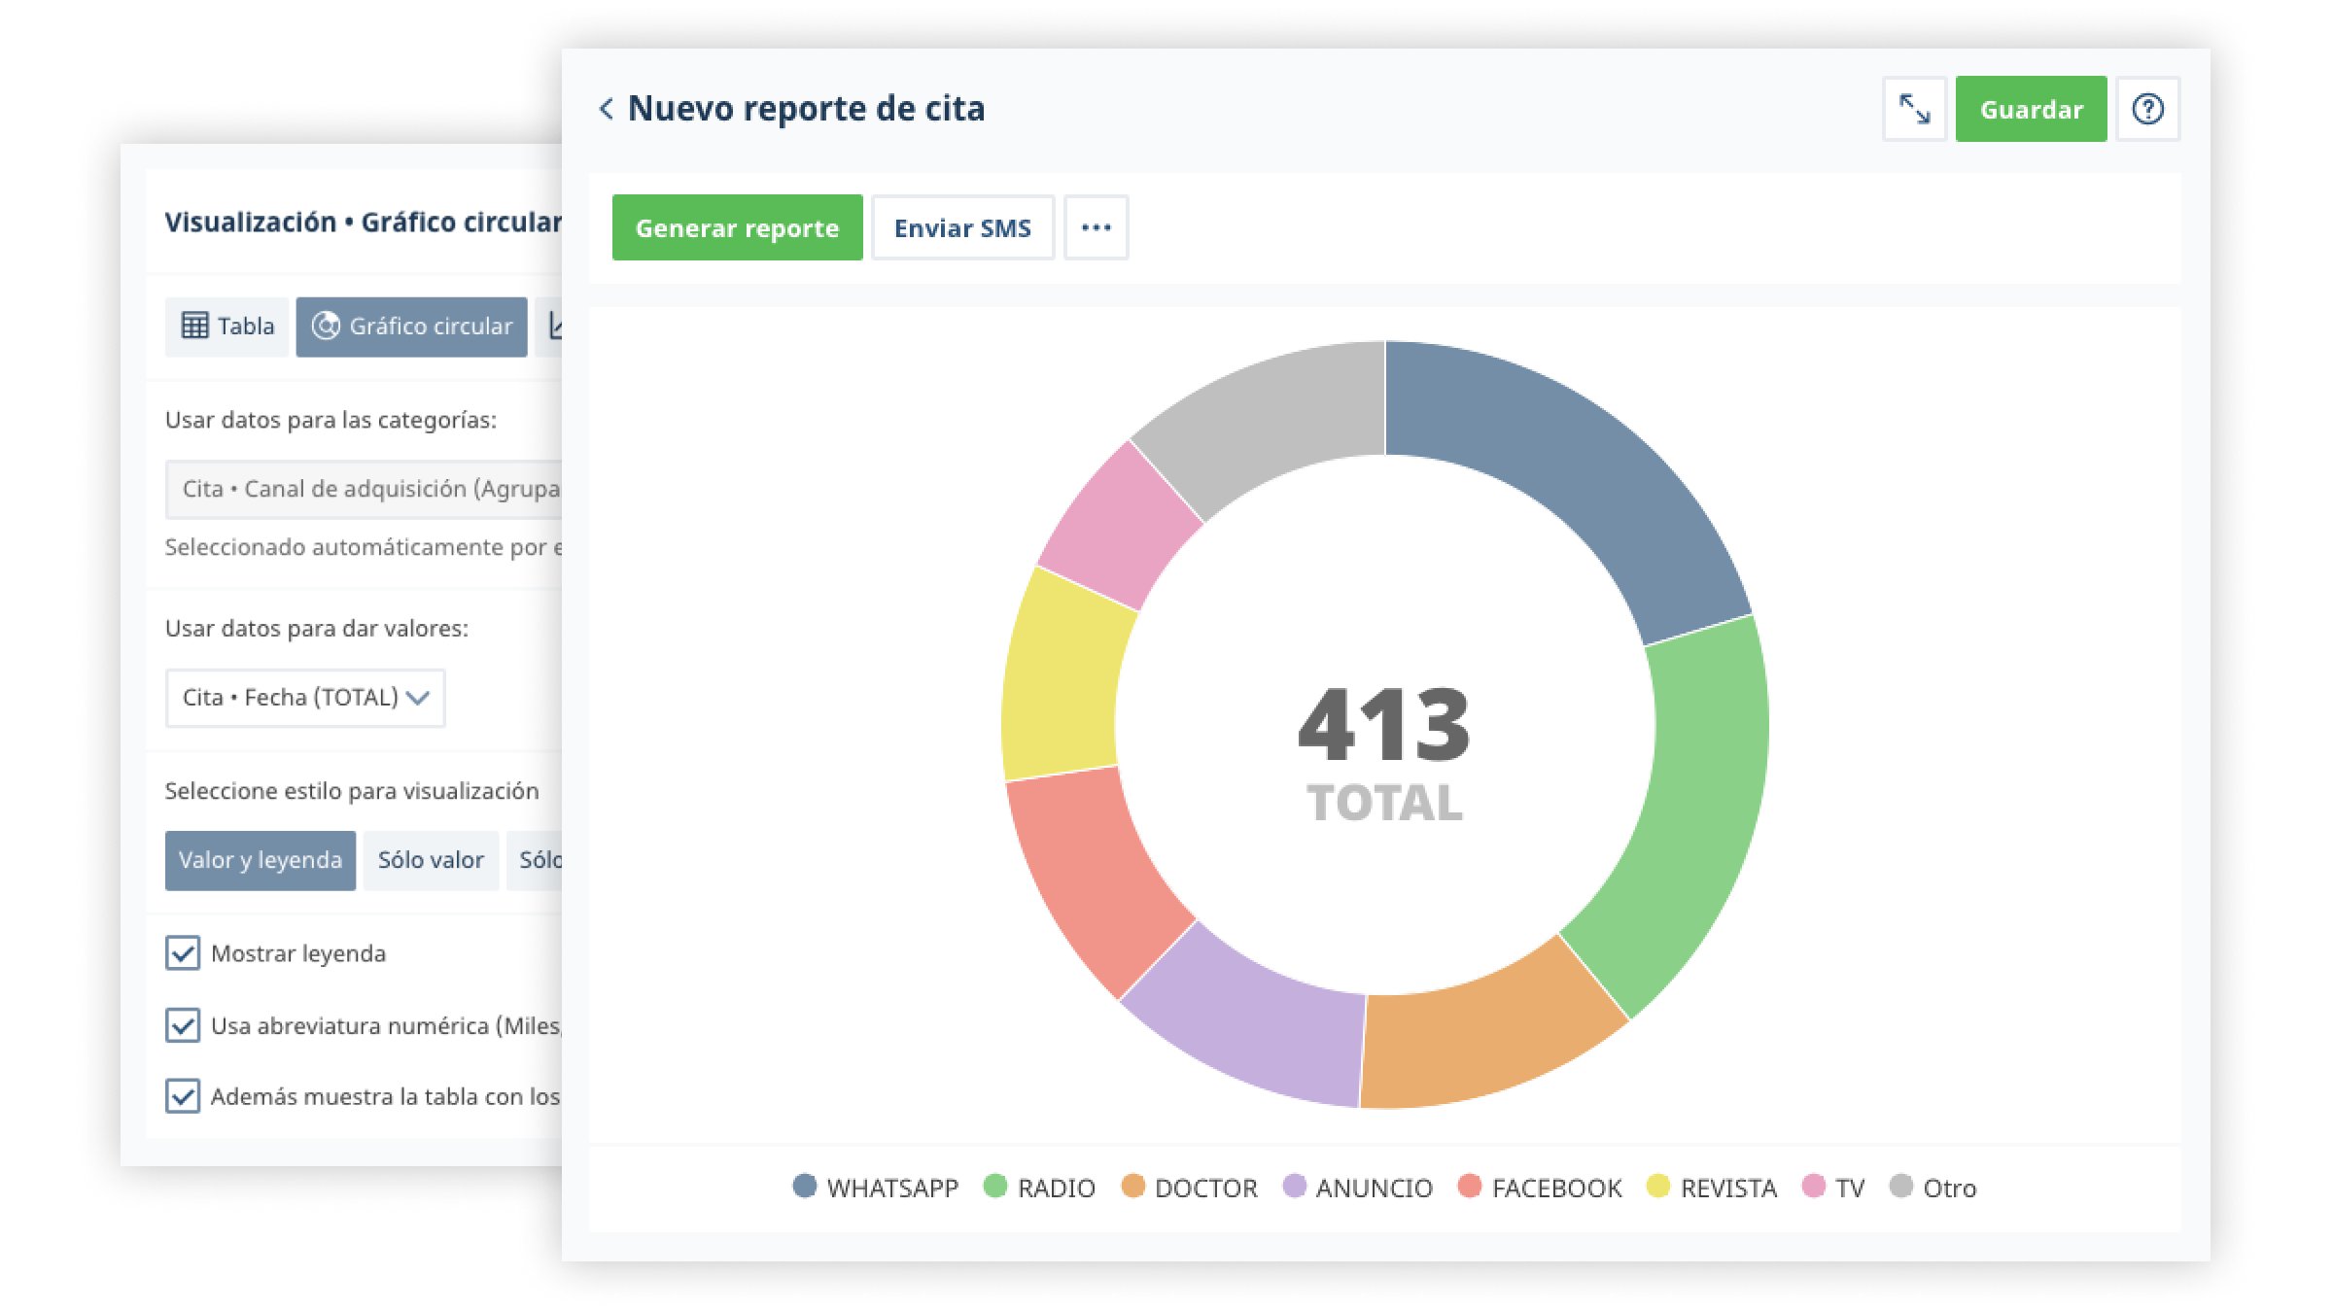The width and height of the screenshot is (2333, 1310).
Task: Go back using the arrow beside Nuevo reporte de cita
Action: click(x=607, y=109)
